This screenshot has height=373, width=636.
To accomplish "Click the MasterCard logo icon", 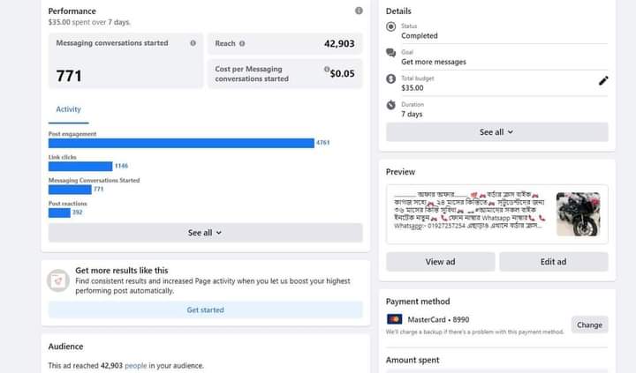I will (394, 319).
